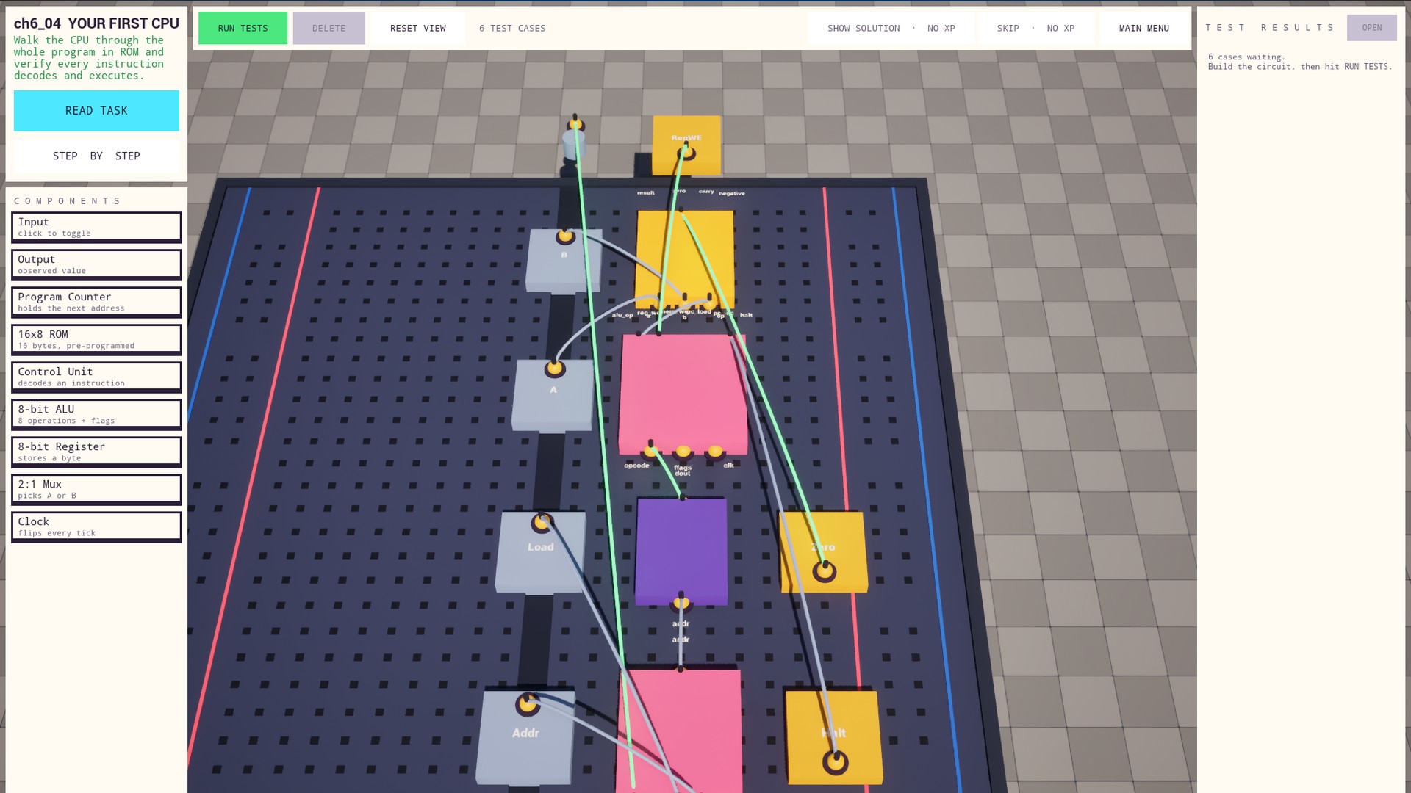Select the Program Counter component
Image resolution: width=1411 pixels, height=793 pixels.
click(96, 302)
